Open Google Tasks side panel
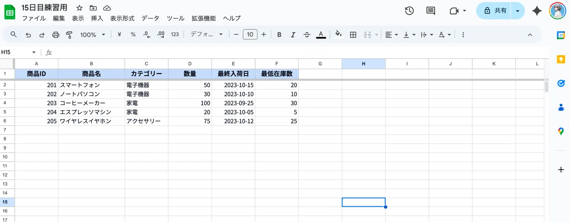570x222 pixels. [x=560, y=83]
